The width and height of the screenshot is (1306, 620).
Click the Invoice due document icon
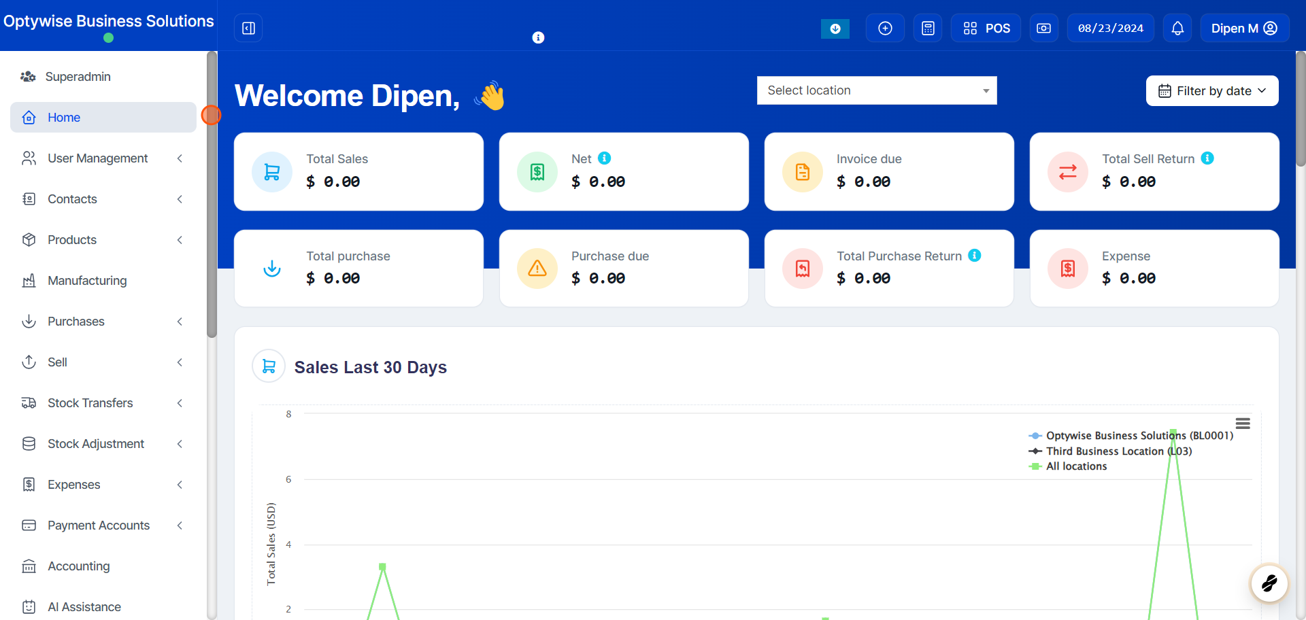click(x=803, y=172)
